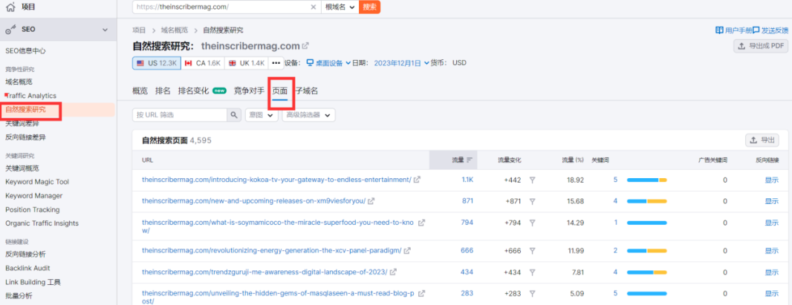Open 关键词差异 in sidebar

coord(22,123)
